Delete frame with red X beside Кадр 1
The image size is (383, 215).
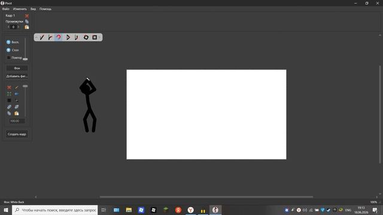pyautogui.click(x=27, y=16)
